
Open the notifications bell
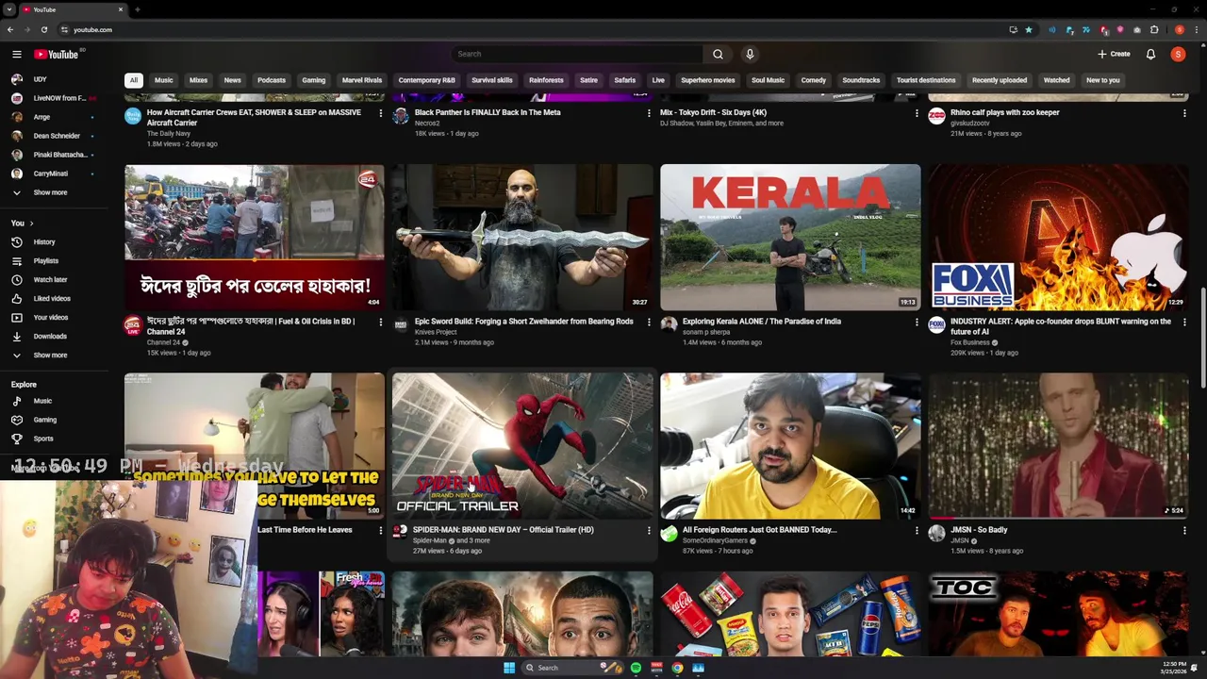pyautogui.click(x=1150, y=54)
